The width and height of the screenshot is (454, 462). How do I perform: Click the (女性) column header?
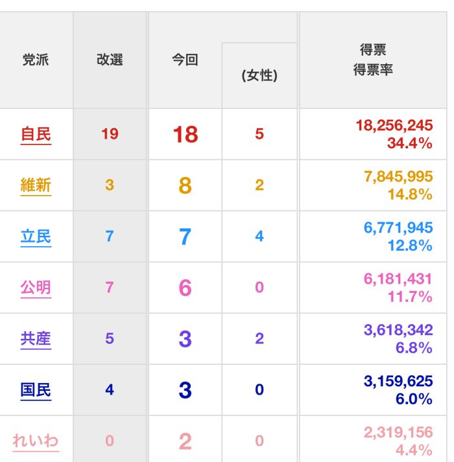point(259,75)
